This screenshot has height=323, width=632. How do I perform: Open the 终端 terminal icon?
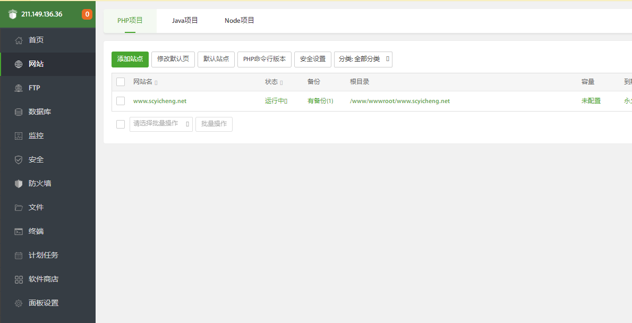(x=19, y=232)
